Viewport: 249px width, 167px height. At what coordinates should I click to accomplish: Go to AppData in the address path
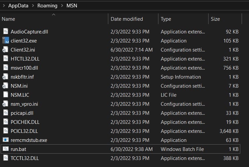(18, 6)
